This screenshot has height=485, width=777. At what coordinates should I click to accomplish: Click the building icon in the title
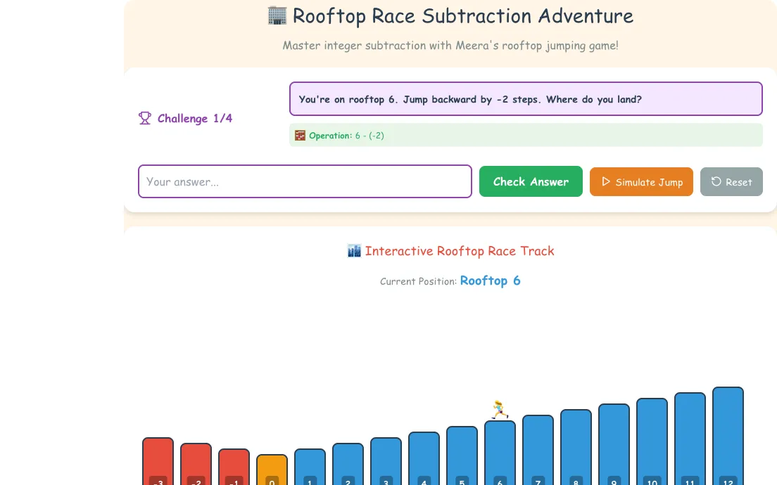[x=277, y=15]
